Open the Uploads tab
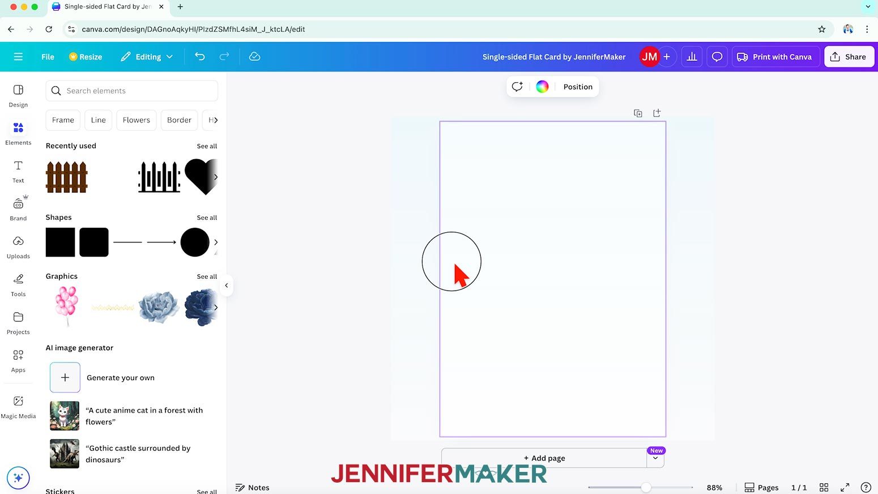 18,247
